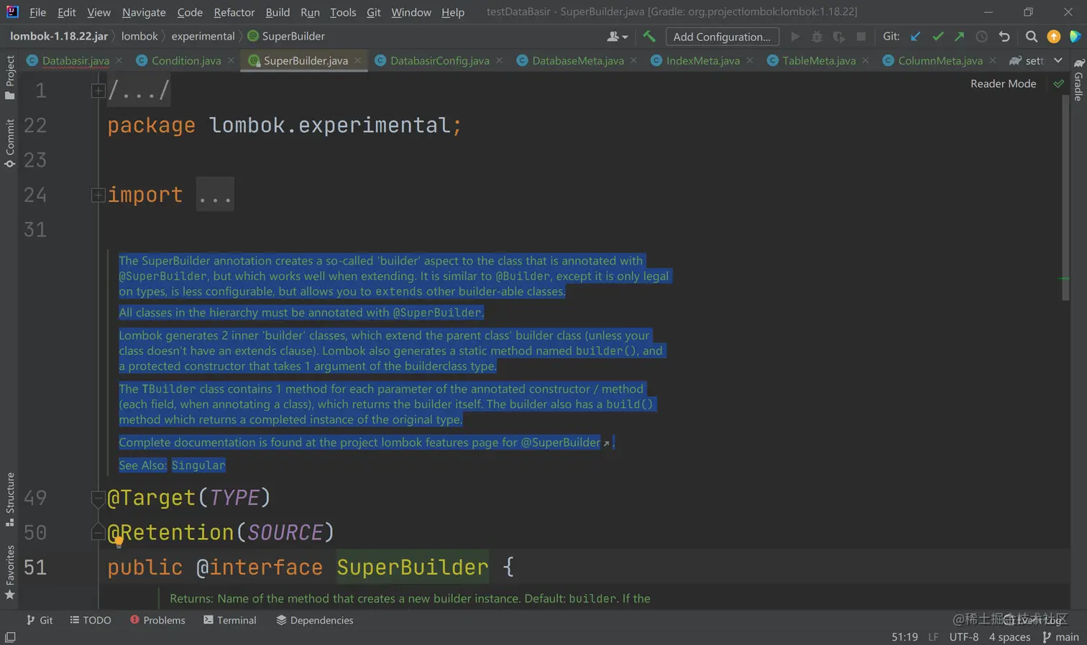Click the Rollback undo arrow icon
The height and width of the screenshot is (645, 1087).
(x=1004, y=37)
